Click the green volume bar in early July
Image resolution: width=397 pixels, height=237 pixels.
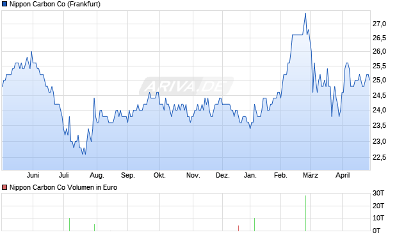coord(69,224)
